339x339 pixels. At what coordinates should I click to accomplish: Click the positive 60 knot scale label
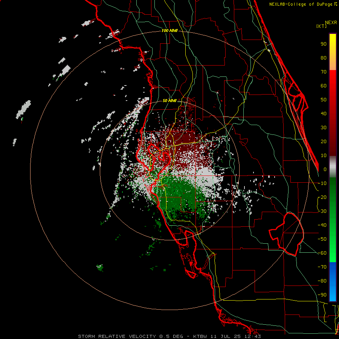pyautogui.click(x=324, y=86)
